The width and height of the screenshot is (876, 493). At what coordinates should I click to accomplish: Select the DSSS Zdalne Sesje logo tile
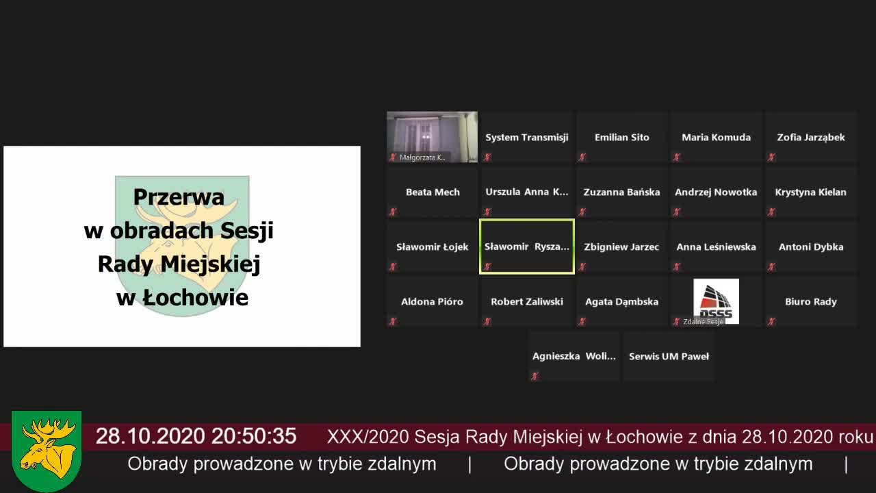coord(717,300)
